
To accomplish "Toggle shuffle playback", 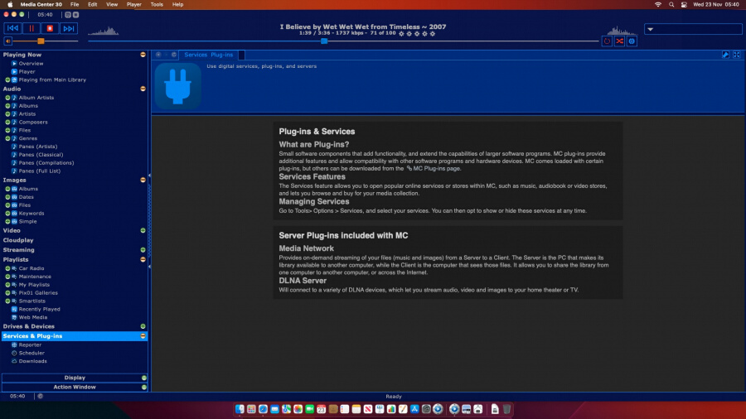I will [x=619, y=41].
